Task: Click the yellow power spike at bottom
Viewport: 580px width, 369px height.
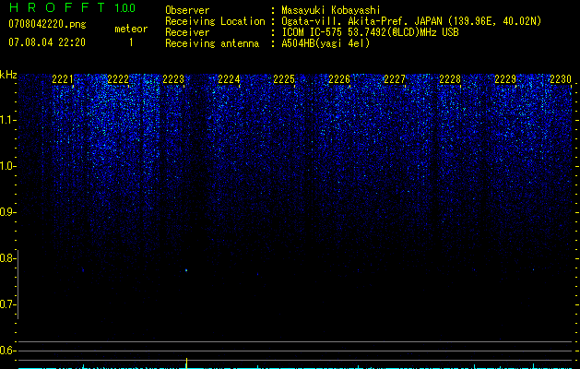Action: tap(186, 363)
